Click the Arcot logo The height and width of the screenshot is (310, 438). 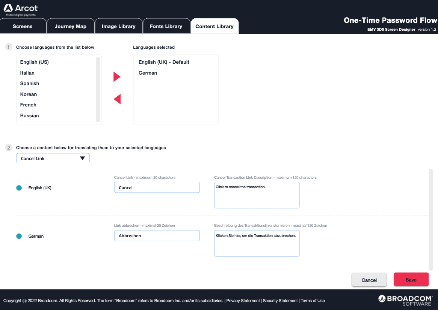coord(21,9)
